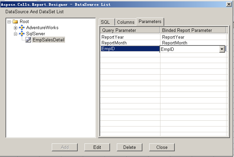This screenshot has height=157, width=234.
Task: Click the AdventureWorks data source icon
Action: pyautogui.click(x=22, y=27)
